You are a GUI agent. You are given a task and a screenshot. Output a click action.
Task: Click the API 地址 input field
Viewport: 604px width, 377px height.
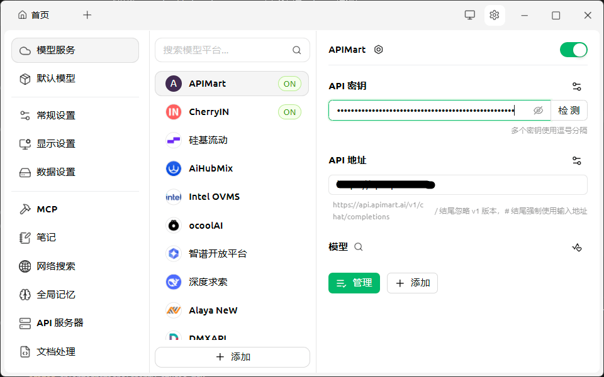457,185
